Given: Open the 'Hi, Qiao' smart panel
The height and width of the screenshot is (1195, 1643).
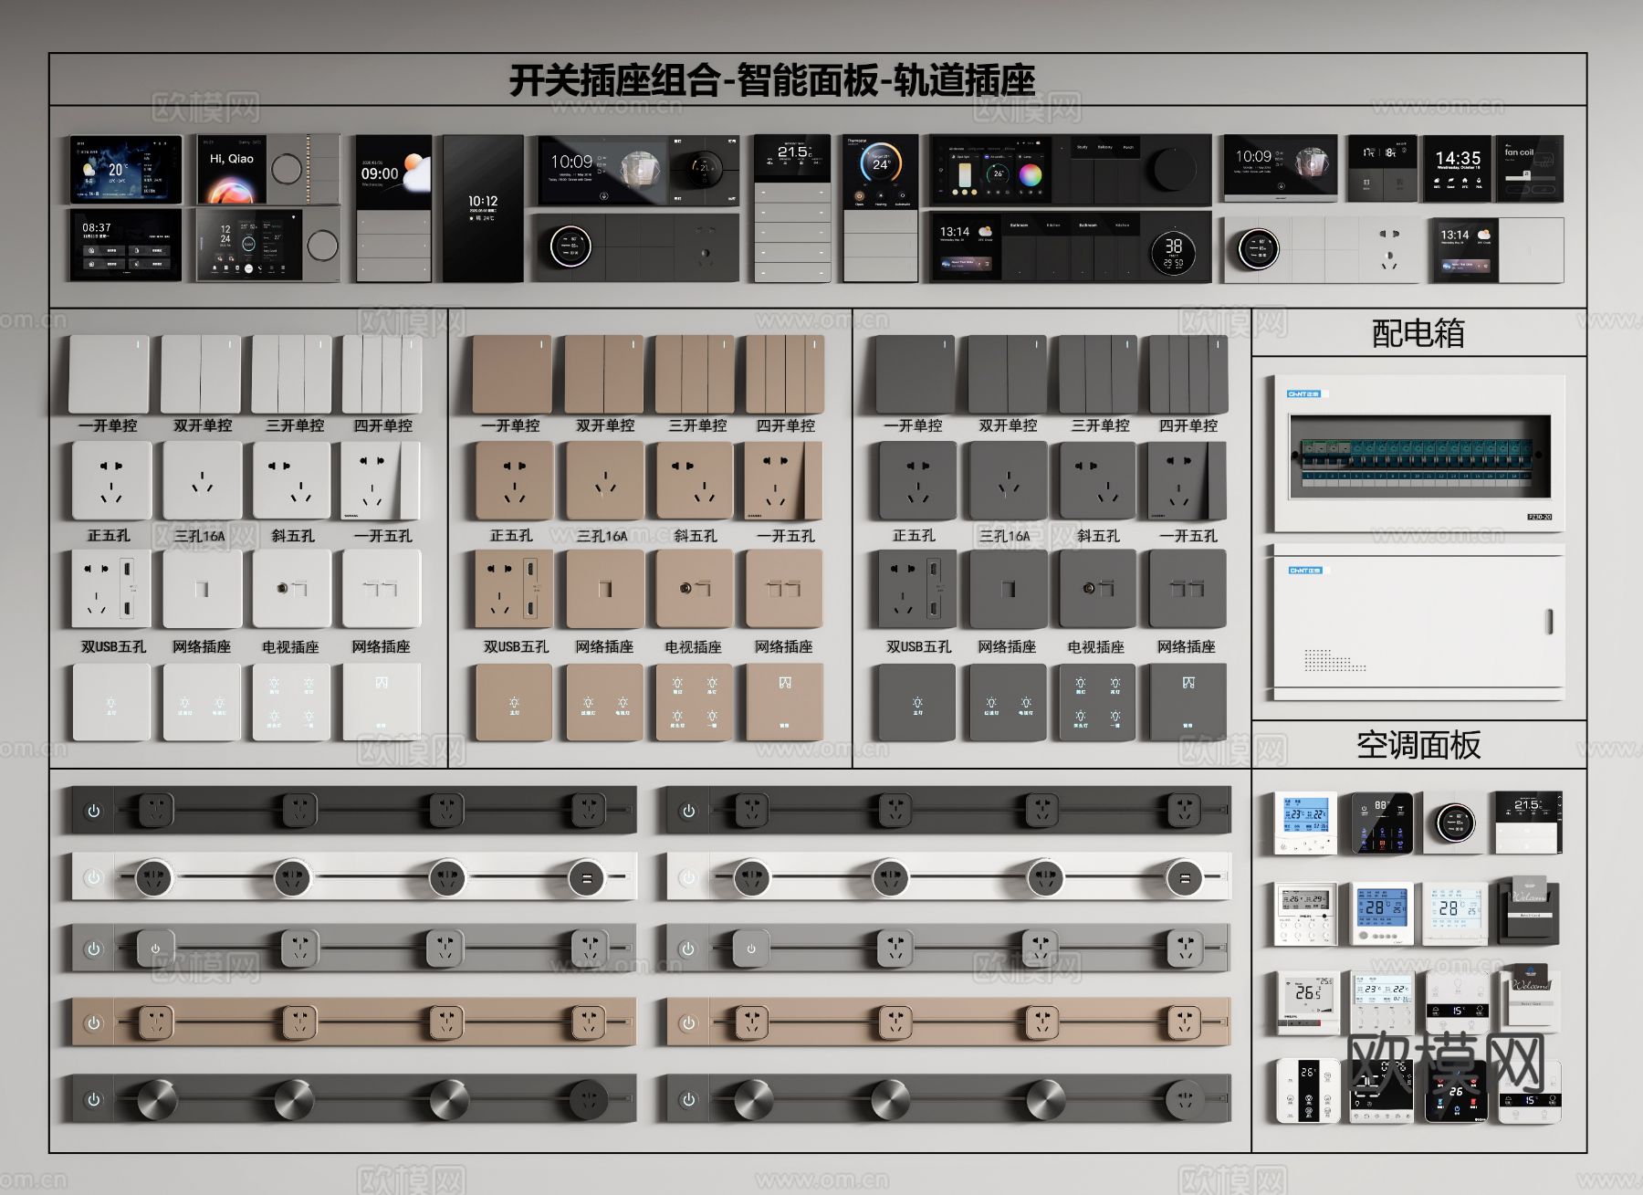Looking at the screenshot, I should (268, 170).
